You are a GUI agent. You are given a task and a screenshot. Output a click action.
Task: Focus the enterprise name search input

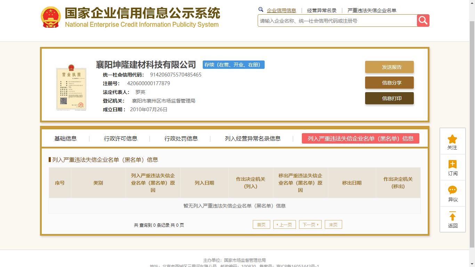tap(337, 21)
